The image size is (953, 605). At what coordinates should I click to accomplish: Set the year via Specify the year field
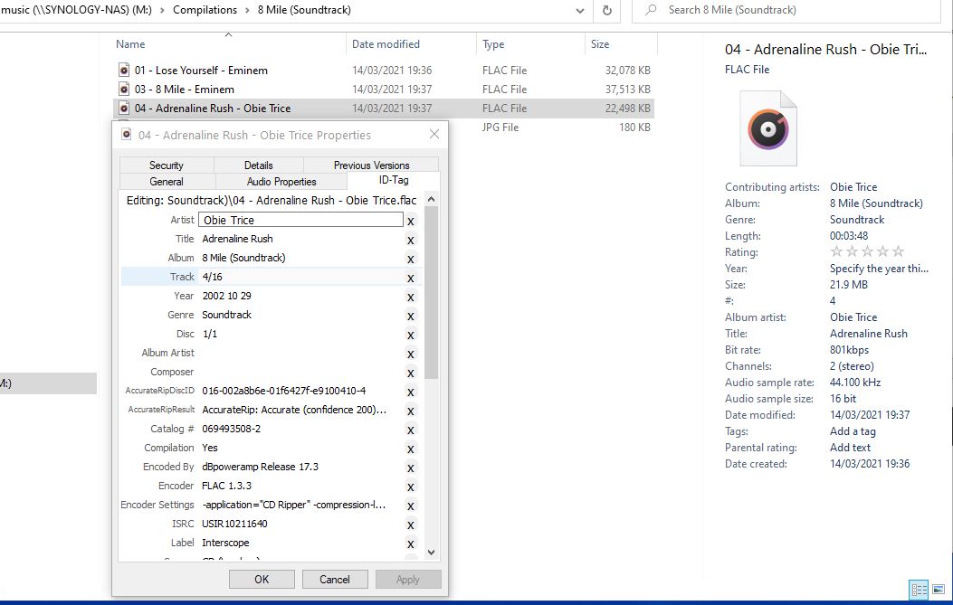879,269
